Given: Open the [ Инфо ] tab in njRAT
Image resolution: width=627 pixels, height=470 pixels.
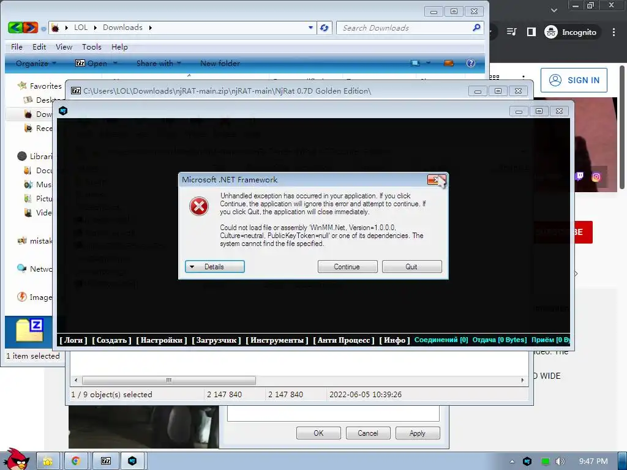Looking at the screenshot, I should 395,340.
